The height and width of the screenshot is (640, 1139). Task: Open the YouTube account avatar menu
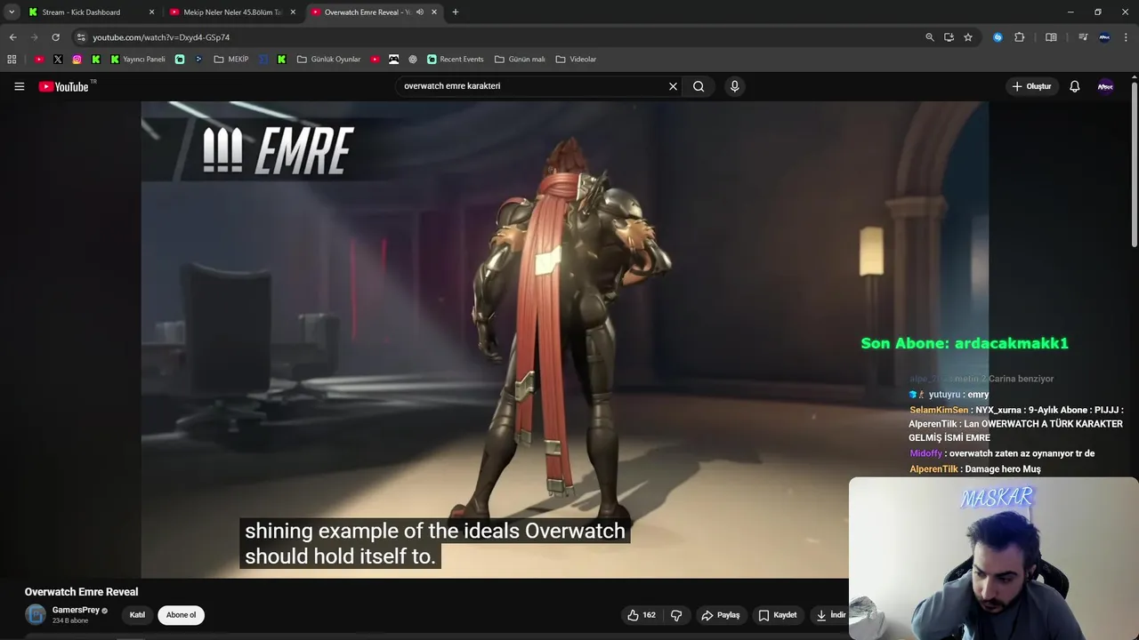click(1105, 86)
